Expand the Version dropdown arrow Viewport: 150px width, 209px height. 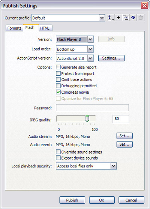[x=90, y=39]
